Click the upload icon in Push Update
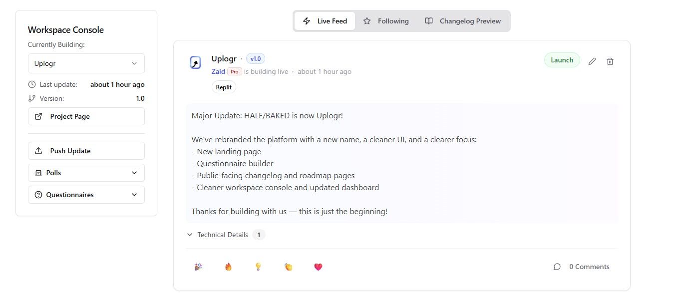The image size is (694, 295). (x=39, y=150)
